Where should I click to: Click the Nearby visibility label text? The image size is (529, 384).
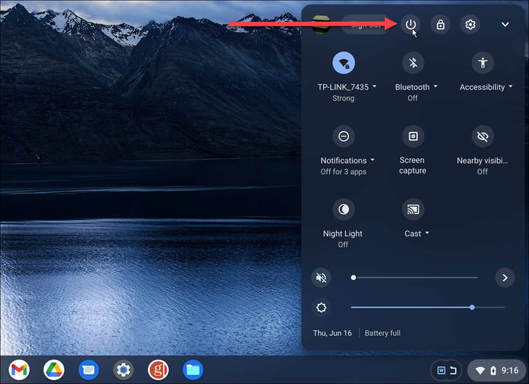pyautogui.click(x=482, y=161)
